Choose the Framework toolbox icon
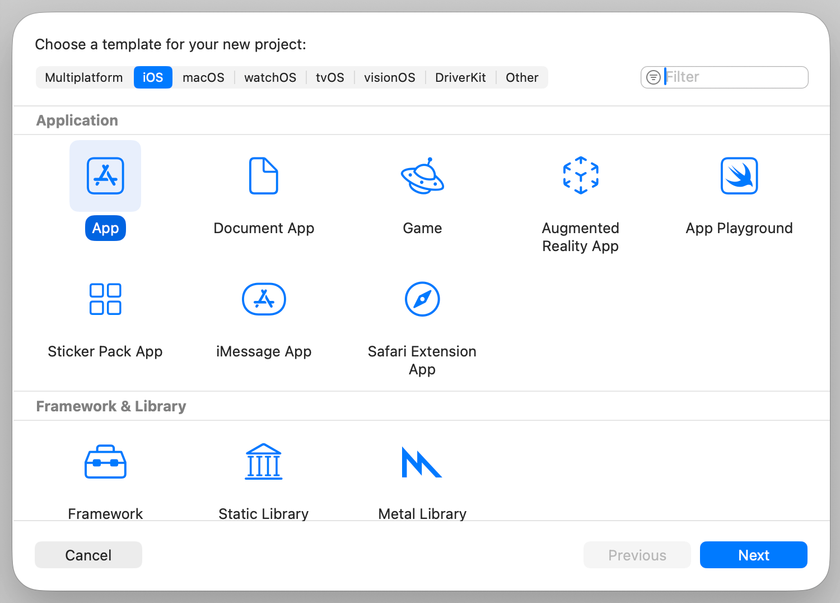 coord(105,462)
